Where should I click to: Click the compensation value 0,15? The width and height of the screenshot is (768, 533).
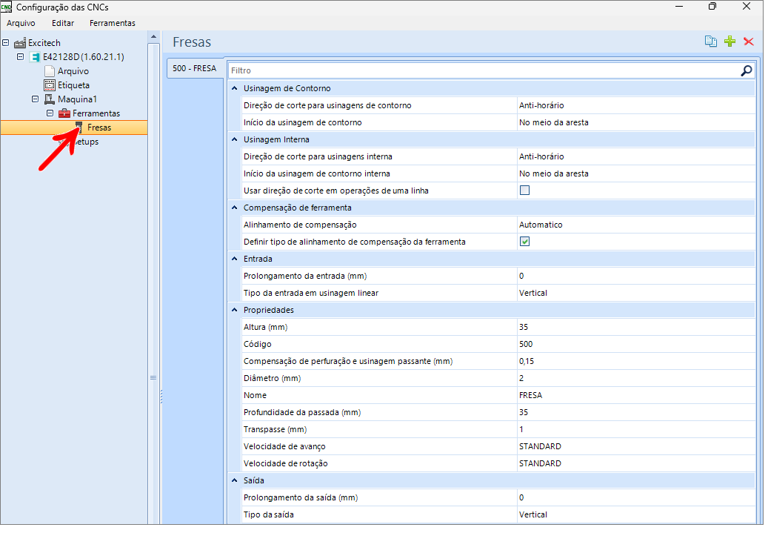click(527, 361)
